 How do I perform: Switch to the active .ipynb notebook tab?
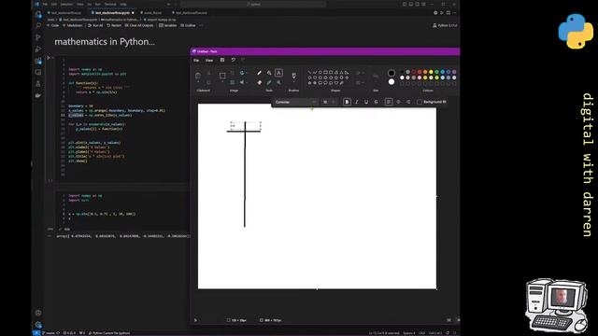coord(112,12)
